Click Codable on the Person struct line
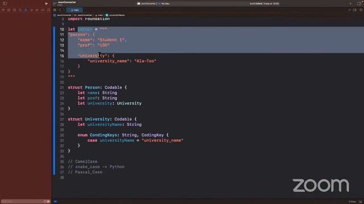This screenshot has width=364, height=204. coord(113,87)
